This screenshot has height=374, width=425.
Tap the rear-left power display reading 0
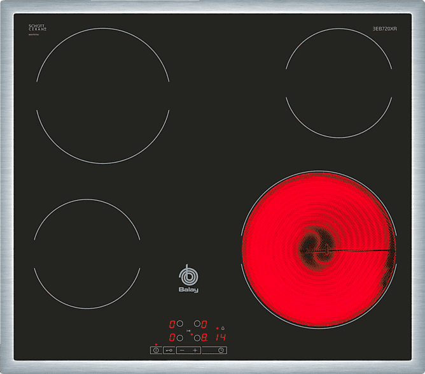click(x=172, y=324)
